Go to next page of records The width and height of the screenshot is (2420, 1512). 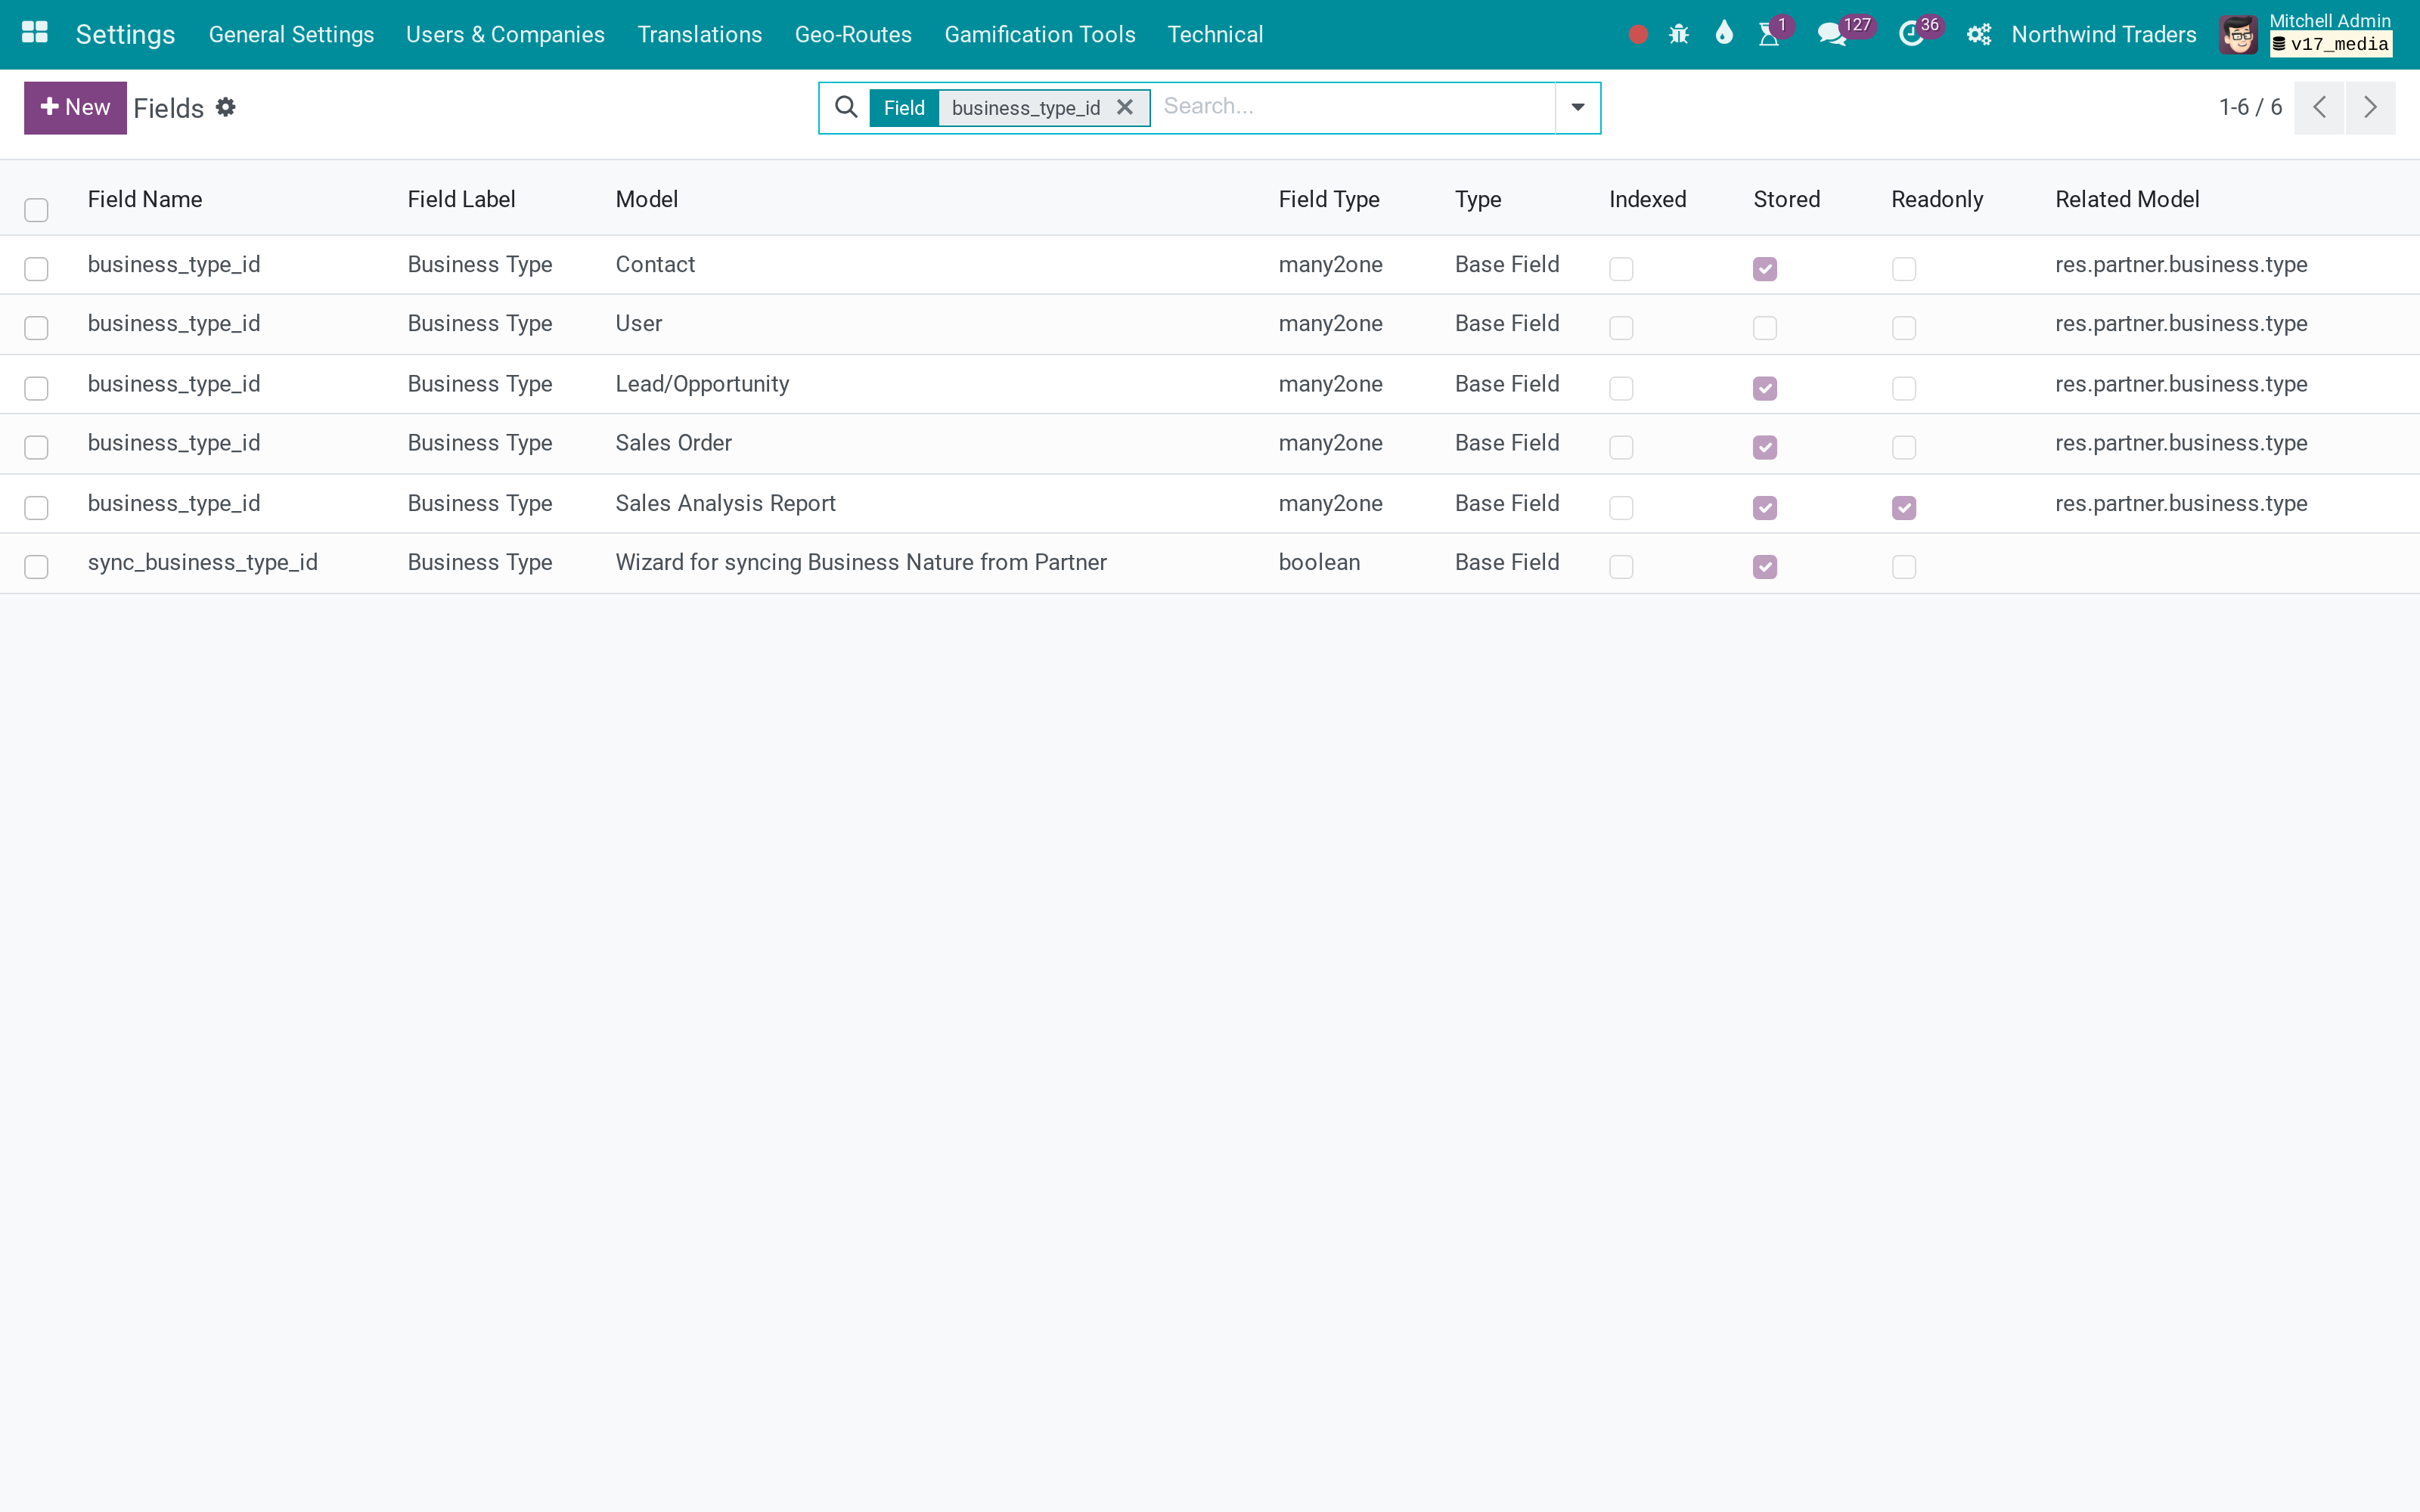(x=2370, y=107)
